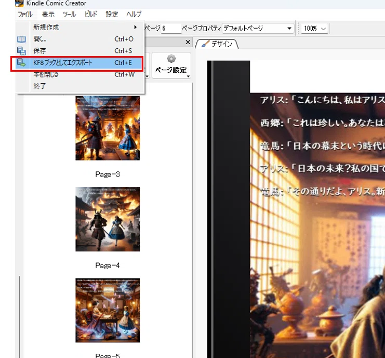Screen dimensions: 385x358
Task: Select the Page-3 thumbnail
Action: [x=108, y=128]
